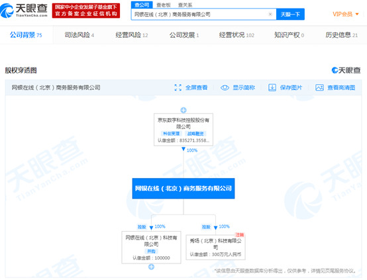Click the 科创受理 tag

tap(172, 134)
